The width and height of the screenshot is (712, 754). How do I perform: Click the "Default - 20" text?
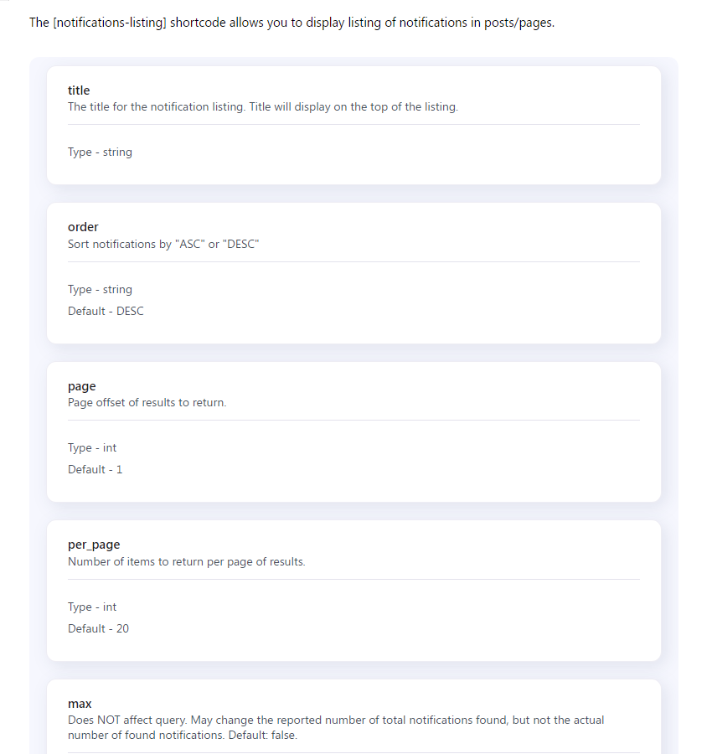(x=98, y=628)
